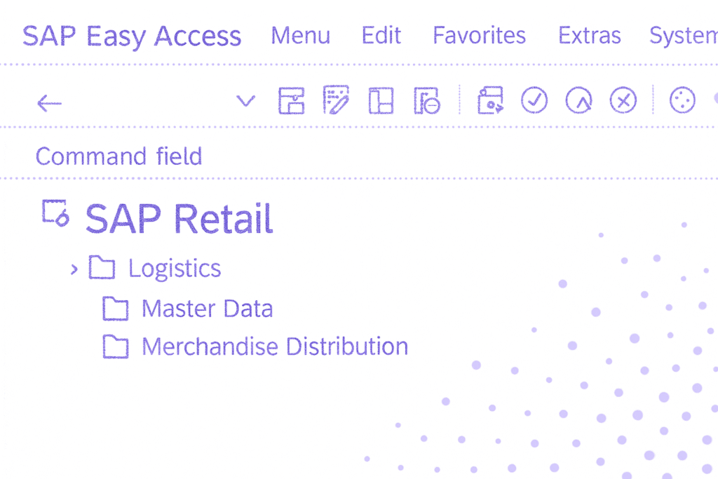Select the Master Data folder

point(207,308)
